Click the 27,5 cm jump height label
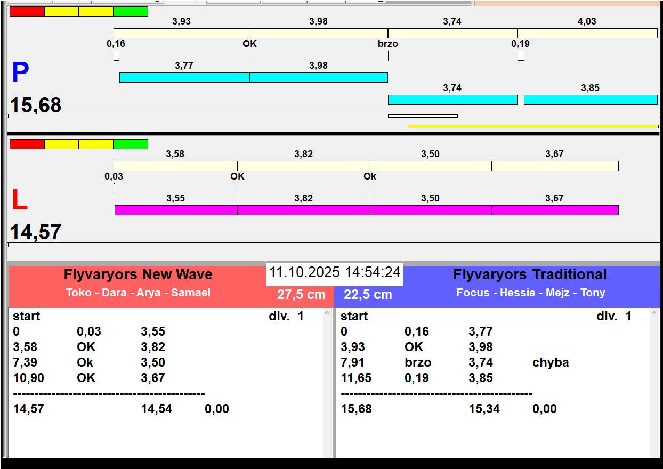This screenshot has width=663, height=469. tap(301, 294)
